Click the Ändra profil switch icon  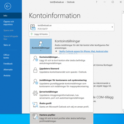35,105
